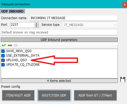
Task: Open the Service type dropdown
Action: (90, 25)
